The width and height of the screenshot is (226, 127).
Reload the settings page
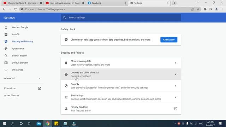15,9
